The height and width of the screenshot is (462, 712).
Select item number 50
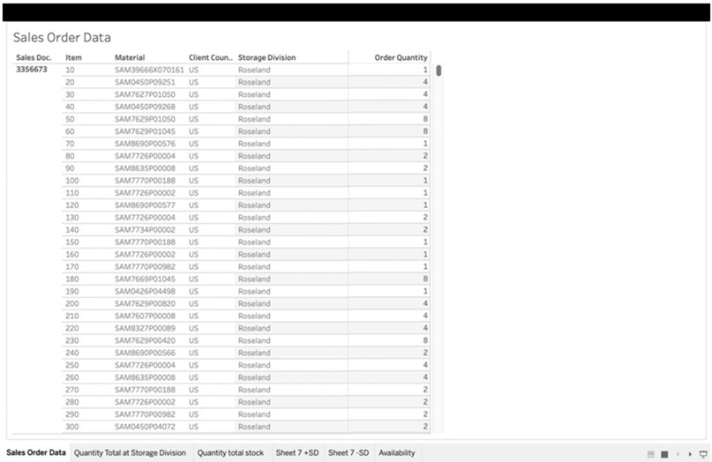point(70,119)
